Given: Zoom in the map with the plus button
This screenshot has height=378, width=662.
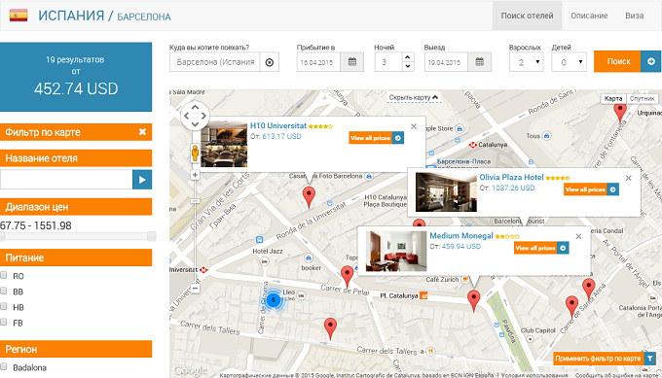Looking at the screenshot, I should pos(195,175).
